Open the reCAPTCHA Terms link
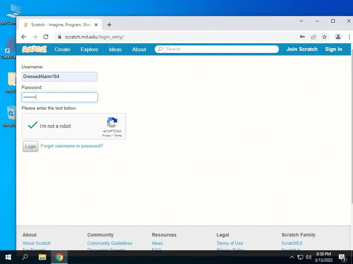This screenshot has height=264, width=353. click(118, 135)
